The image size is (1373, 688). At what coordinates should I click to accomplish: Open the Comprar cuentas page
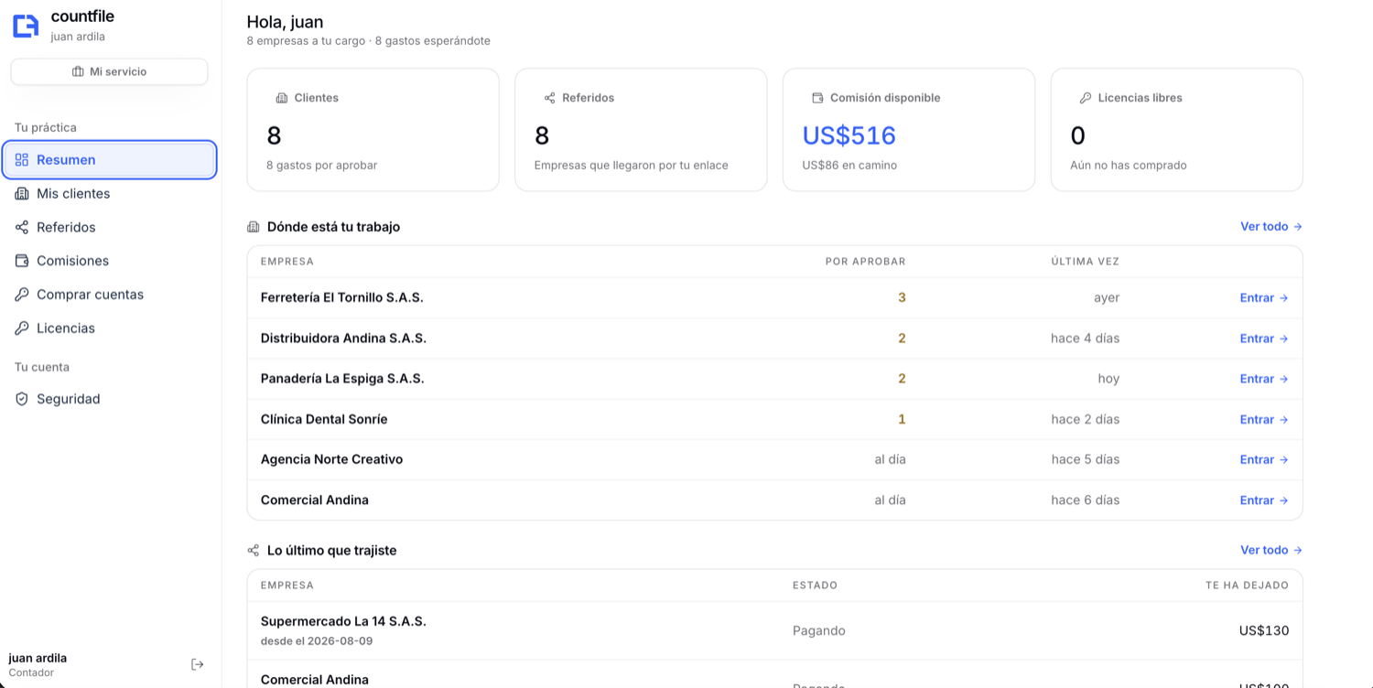click(110, 295)
